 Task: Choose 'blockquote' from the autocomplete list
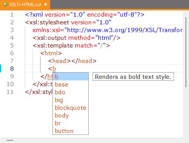(x=71, y=108)
